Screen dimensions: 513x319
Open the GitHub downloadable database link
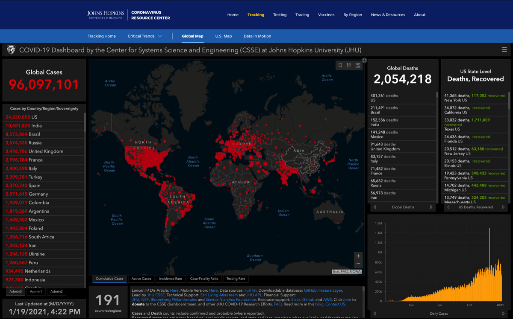click(x=310, y=290)
